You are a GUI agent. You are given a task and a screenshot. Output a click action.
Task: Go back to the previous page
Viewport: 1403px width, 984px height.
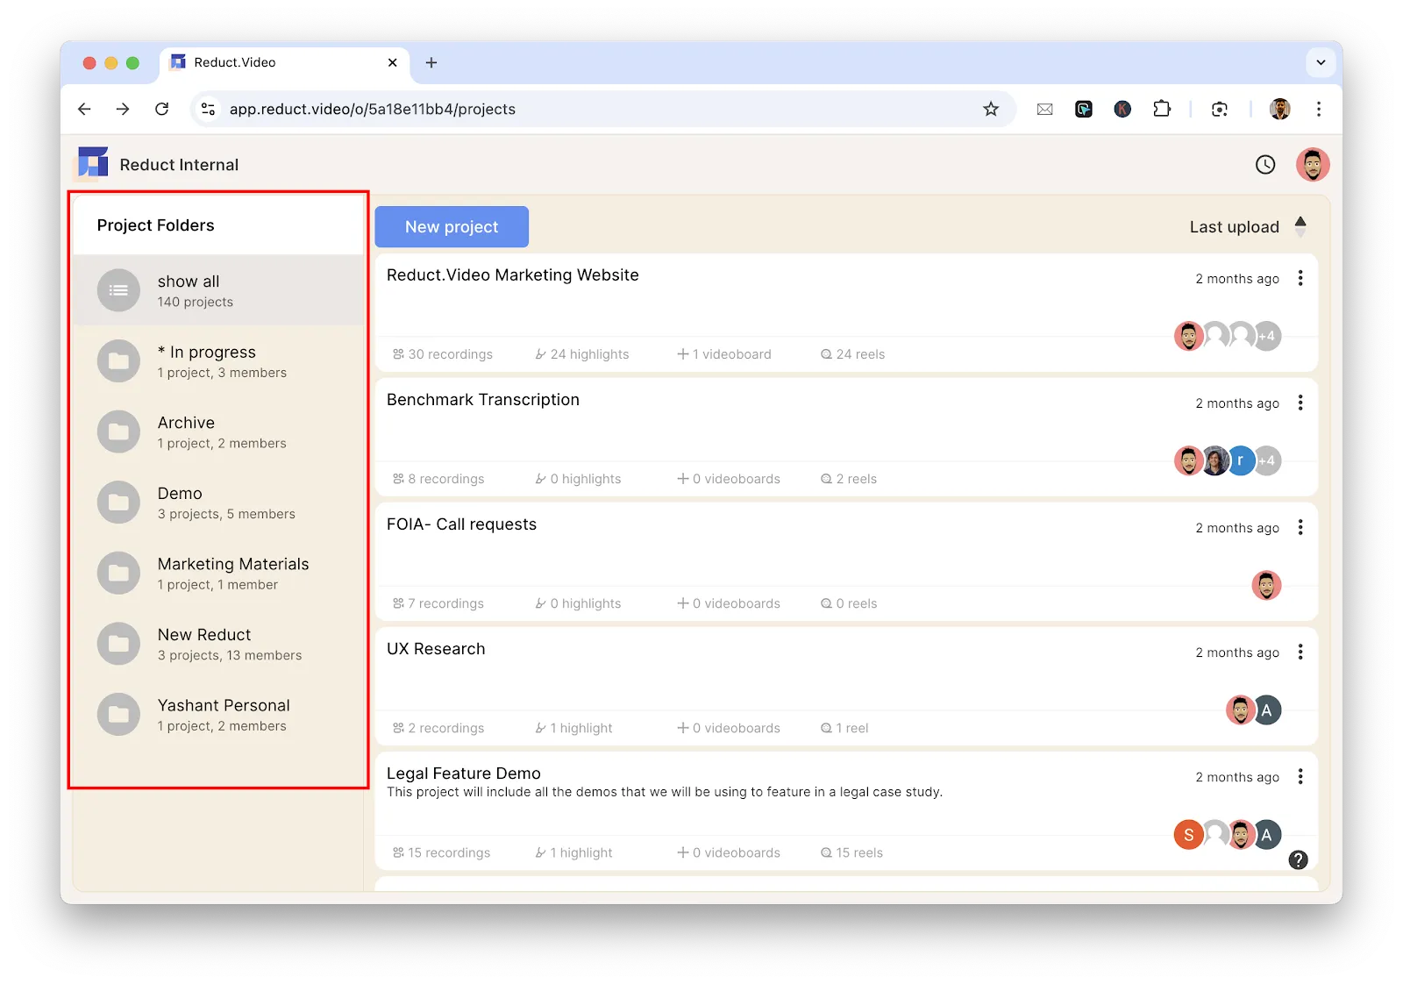click(84, 109)
